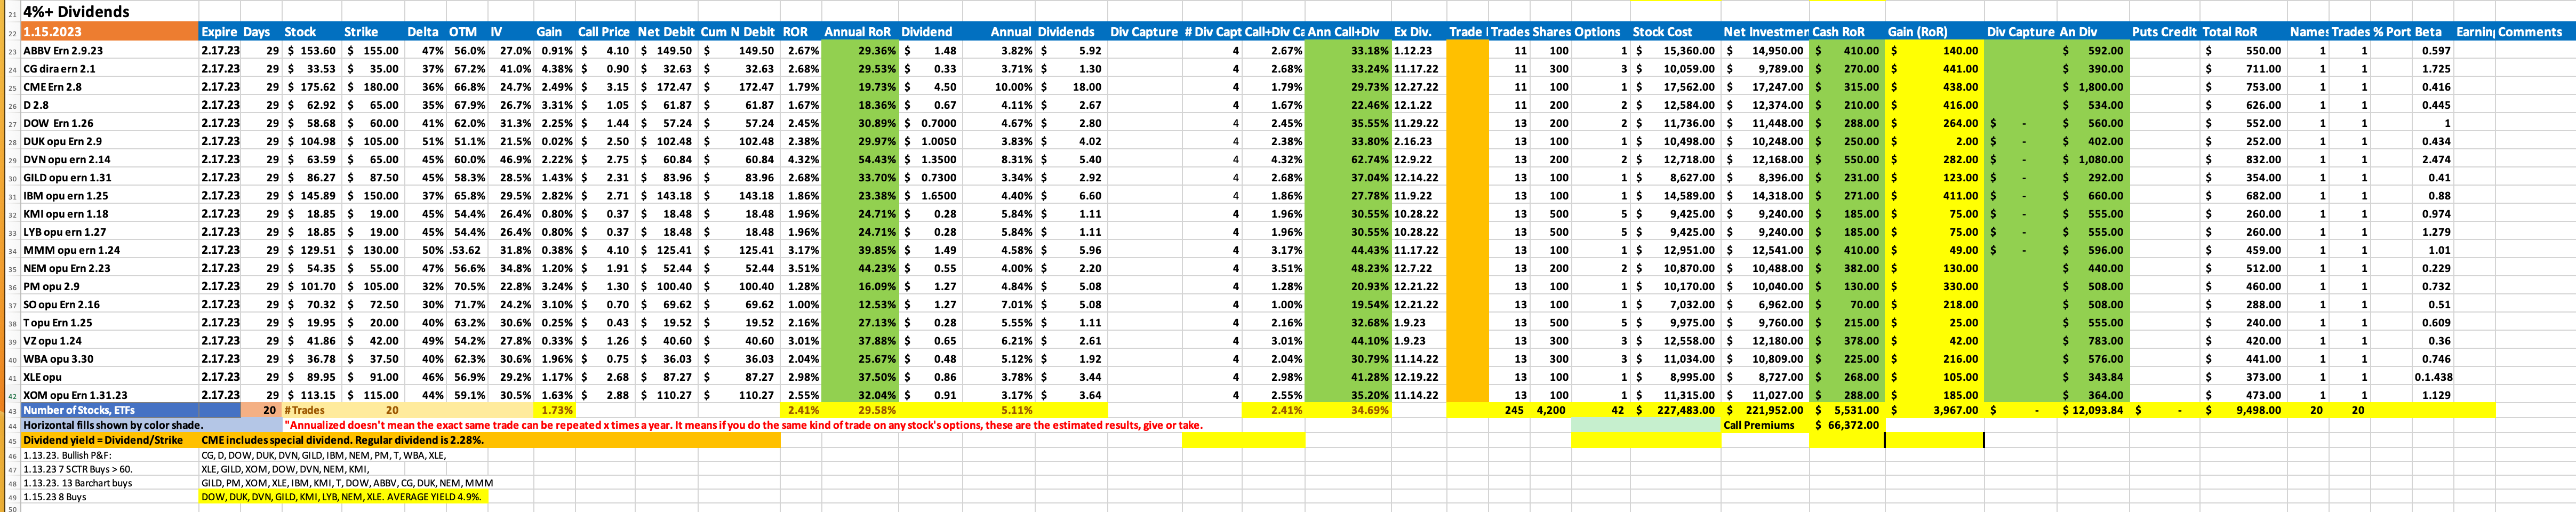The image size is (2576, 512).
Task: Select the 'VZ opu 1.24' cell
Action: pos(110,341)
